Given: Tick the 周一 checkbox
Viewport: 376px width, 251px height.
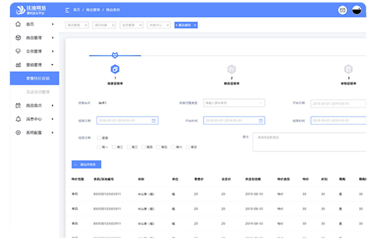Looking at the screenshot, I should click(x=99, y=147).
